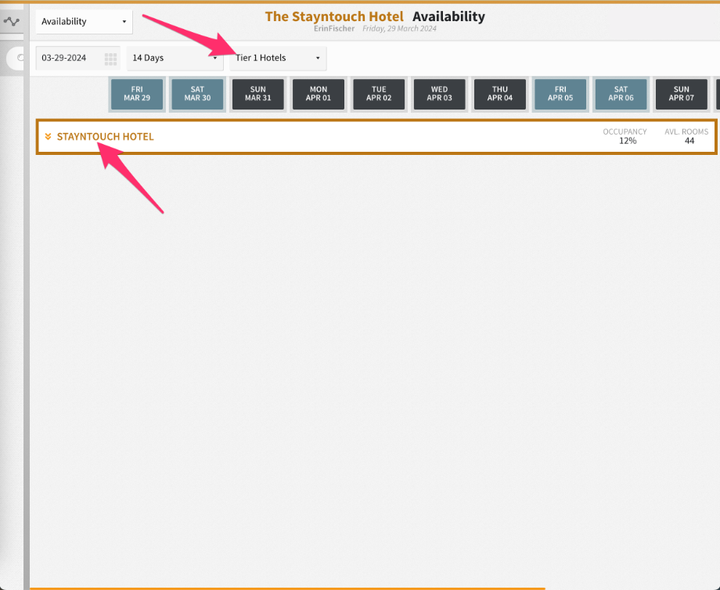This screenshot has height=590, width=720.
Task: Click the STAYNTOUCH HOTEL name
Action: pos(105,136)
